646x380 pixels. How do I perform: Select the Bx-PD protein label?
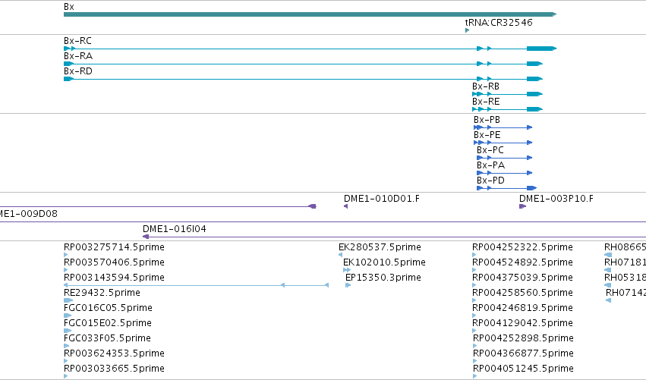point(490,181)
